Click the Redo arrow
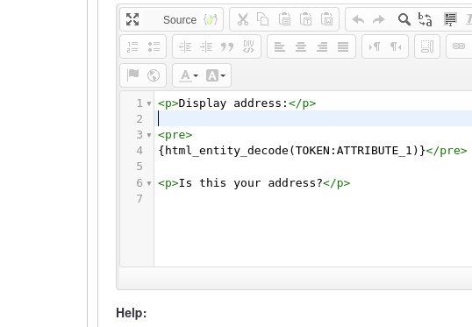472x327 pixels. (x=379, y=19)
